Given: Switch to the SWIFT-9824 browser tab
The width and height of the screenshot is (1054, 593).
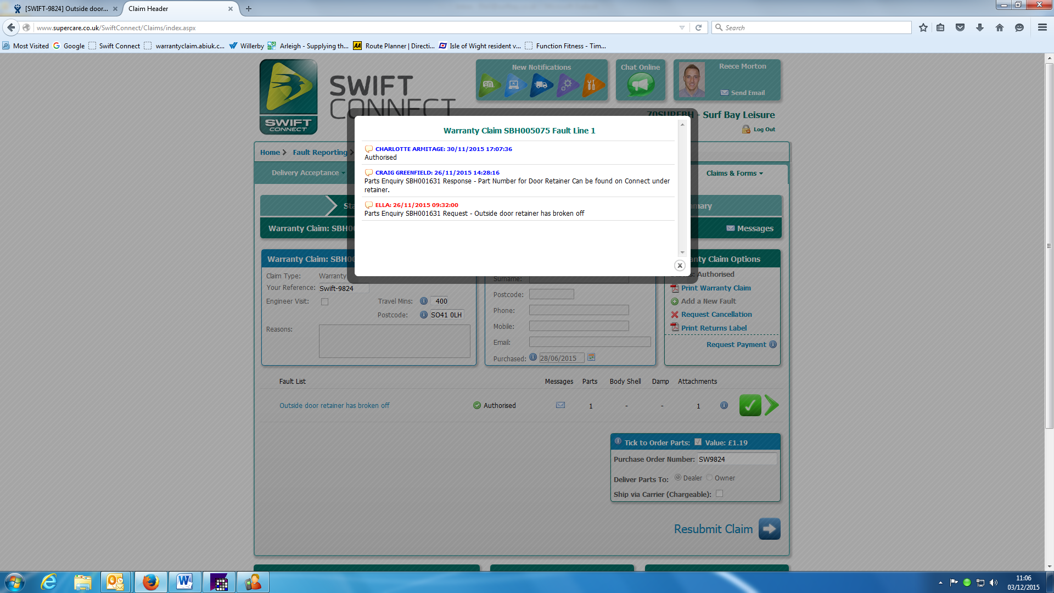Looking at the screenshot, I should point(66,9).
